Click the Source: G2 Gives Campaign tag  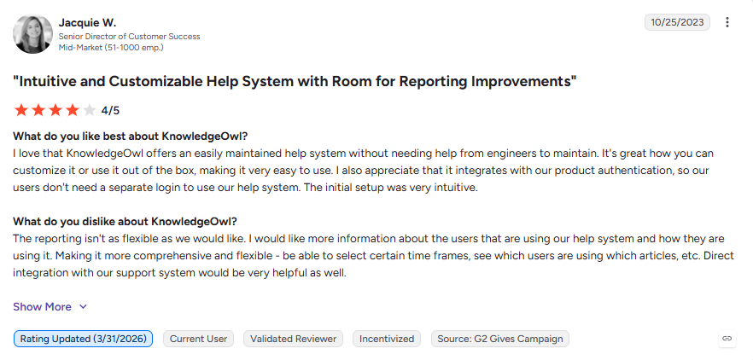pyautogui.click(x=500, y=339)
